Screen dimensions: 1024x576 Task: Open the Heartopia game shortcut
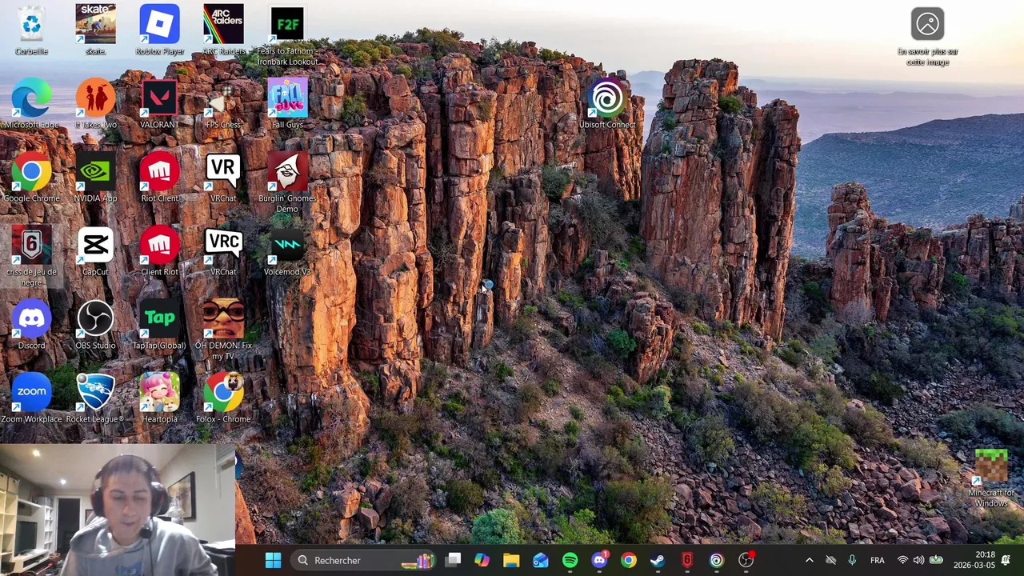point(159,398)
